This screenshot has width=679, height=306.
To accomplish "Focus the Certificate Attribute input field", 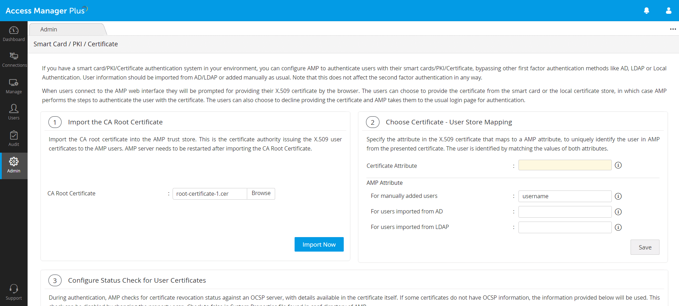I will (565, 165).
